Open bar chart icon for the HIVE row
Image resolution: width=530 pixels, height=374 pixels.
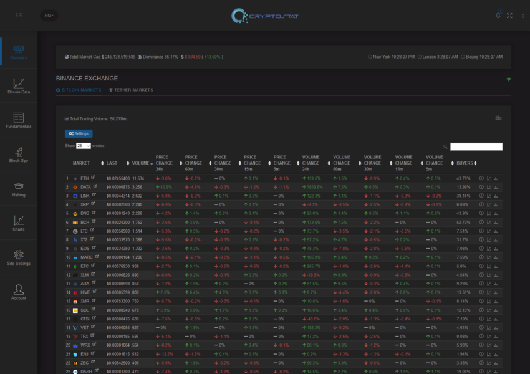coord(496,292)
